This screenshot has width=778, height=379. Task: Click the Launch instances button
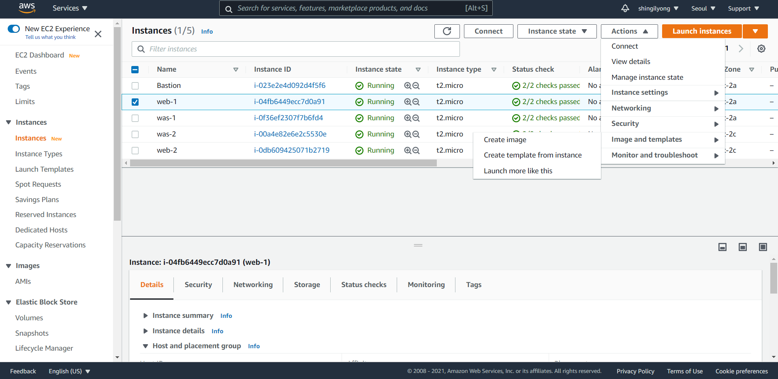pos(702,31)
